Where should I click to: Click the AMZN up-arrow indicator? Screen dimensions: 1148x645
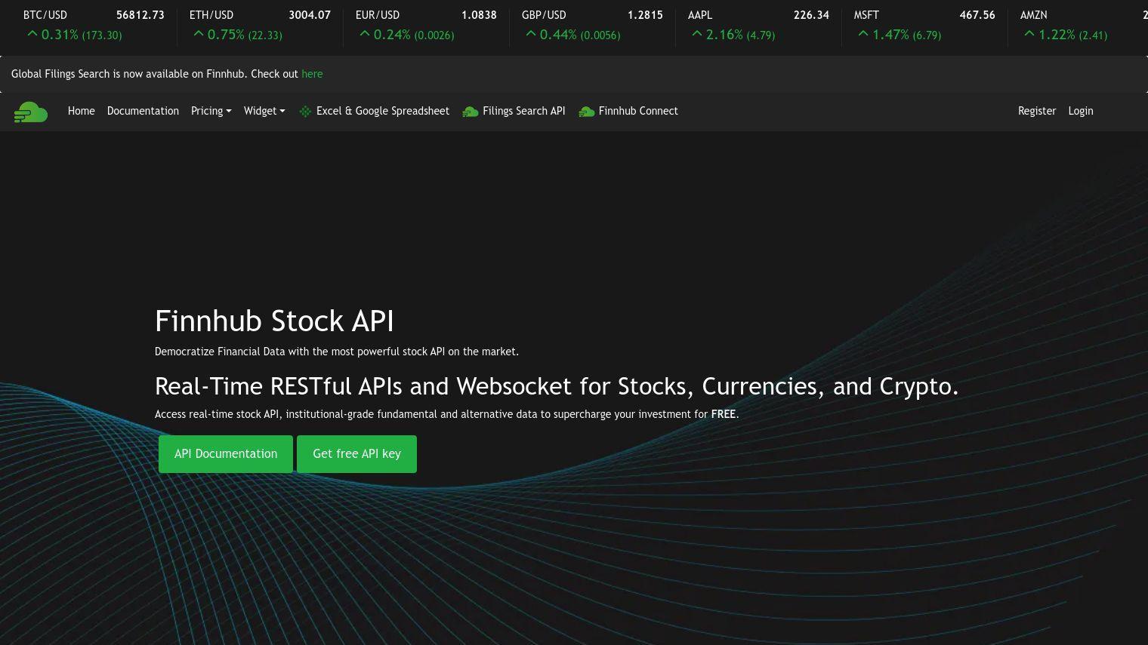tap(1029, 34)
